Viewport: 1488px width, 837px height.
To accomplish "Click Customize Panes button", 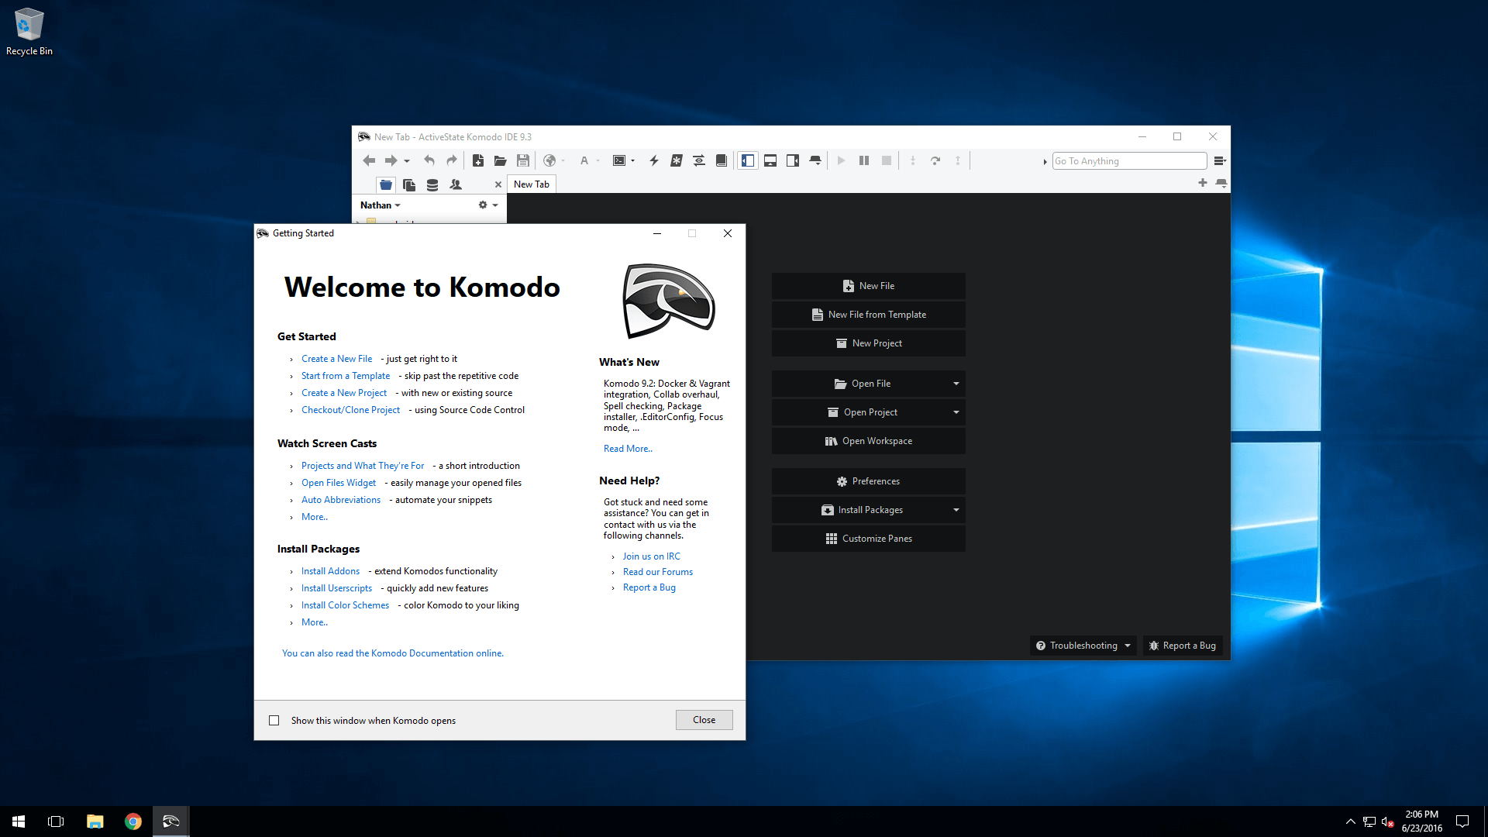I will coord(868,539).
